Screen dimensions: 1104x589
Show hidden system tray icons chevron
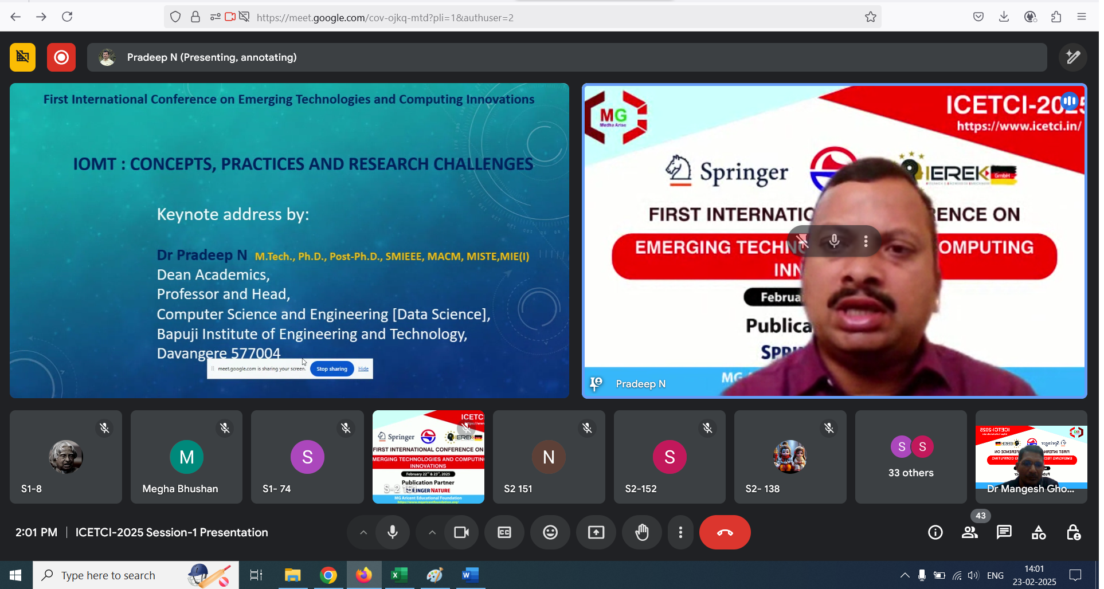tap(905, 575)
